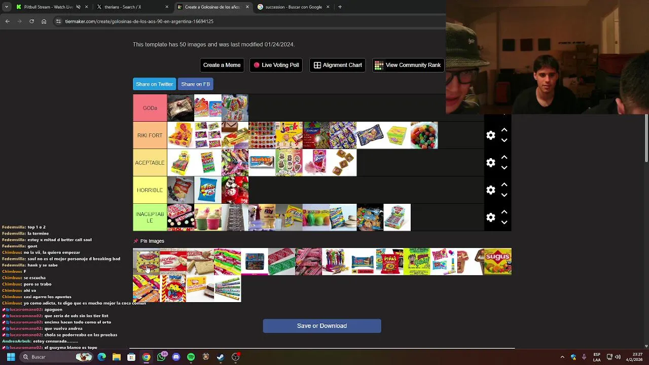Start a Live Voting Poll
This screenshot has width=649, height=365.
coord(276,65)
